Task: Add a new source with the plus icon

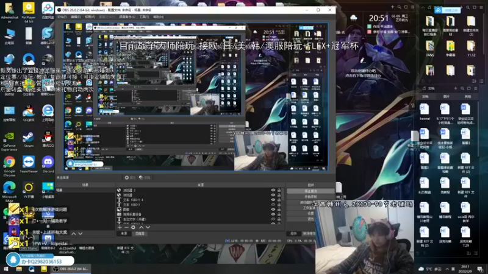Action: tap(120, 227)
